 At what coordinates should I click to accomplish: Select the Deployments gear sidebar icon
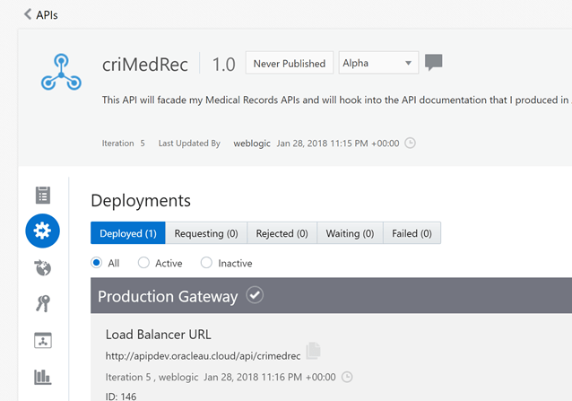(43, 231)
